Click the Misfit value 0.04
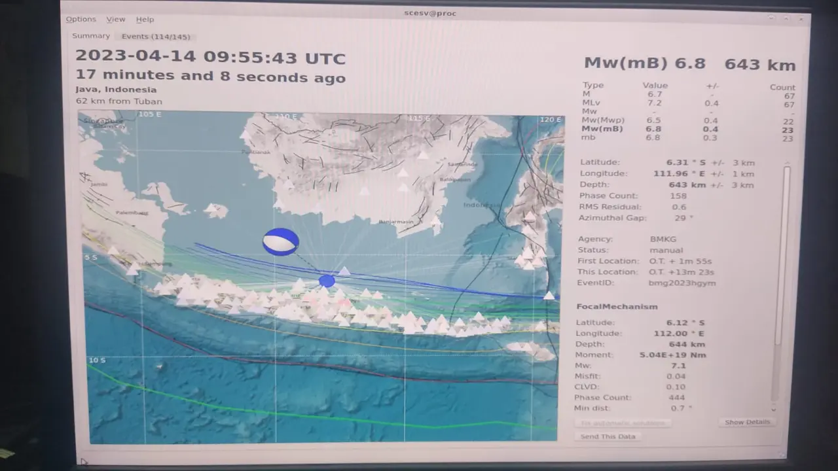This screenshot has height=471, width=838. click(x=676, y=376)
